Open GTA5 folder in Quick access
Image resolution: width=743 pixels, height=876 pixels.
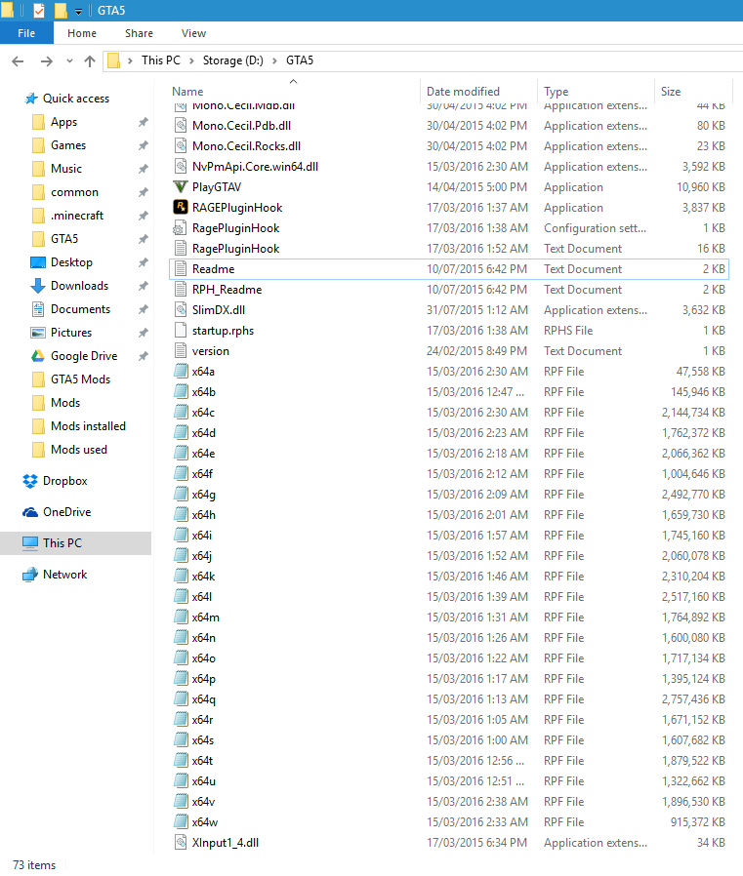click(x=64, y=239)
